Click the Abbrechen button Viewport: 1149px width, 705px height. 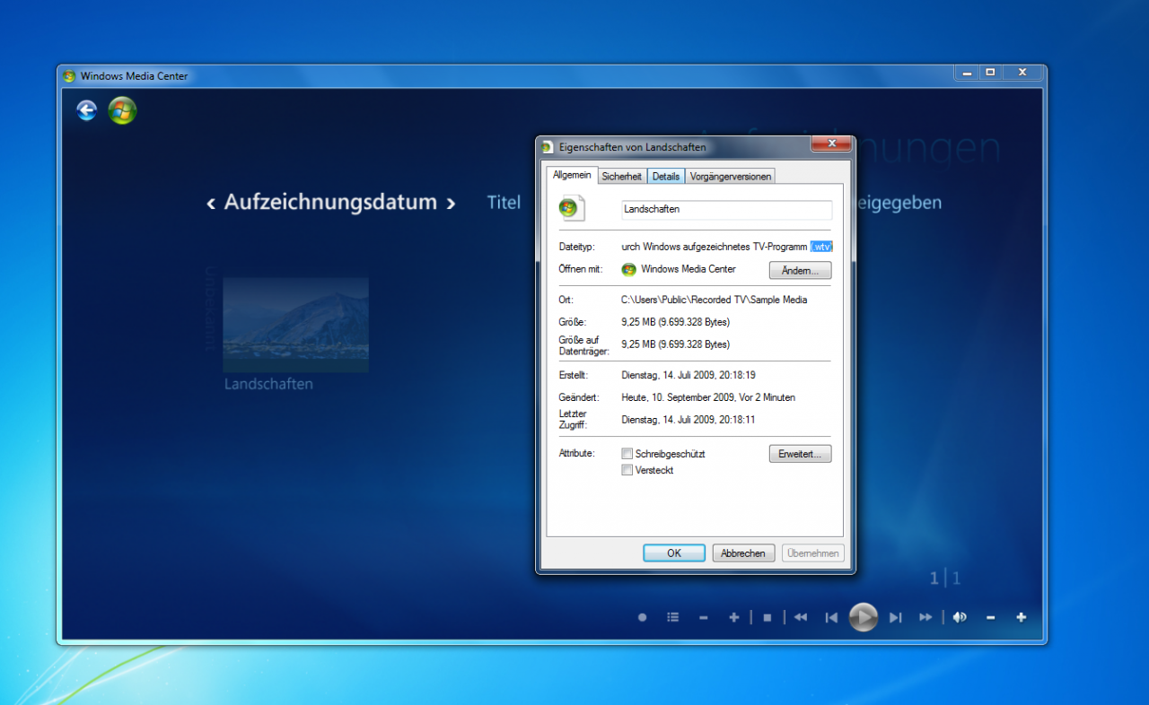[743, 553]
